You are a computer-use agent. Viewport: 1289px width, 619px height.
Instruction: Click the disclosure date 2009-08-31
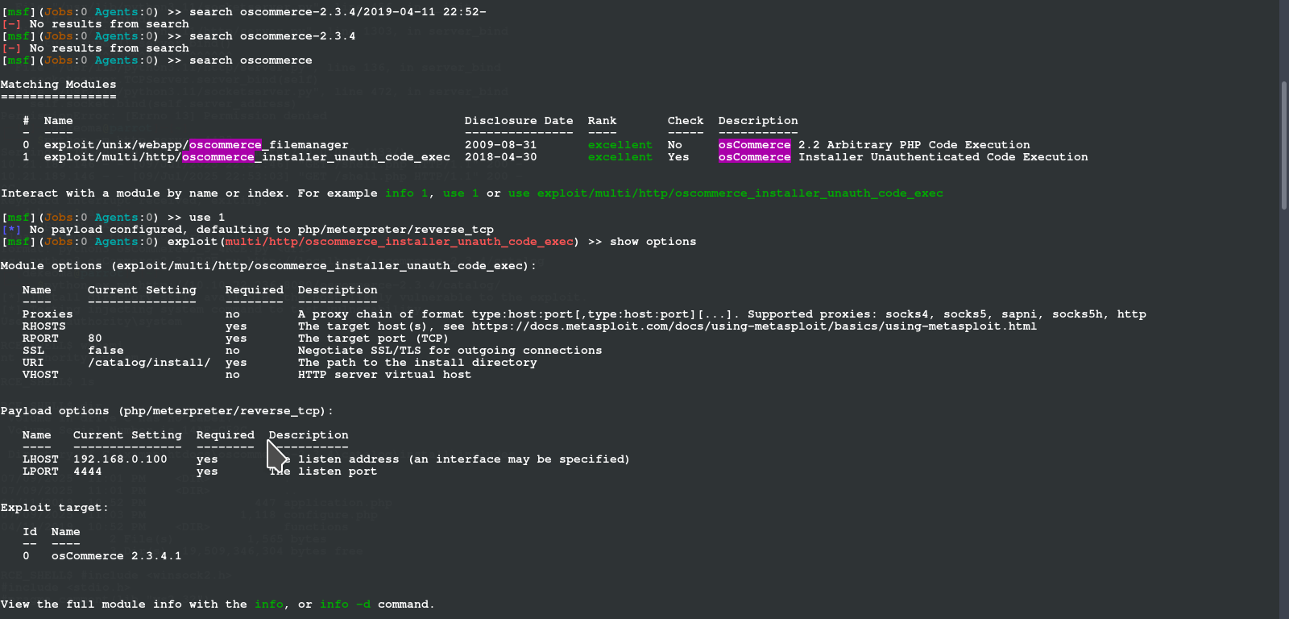(500, 145)
